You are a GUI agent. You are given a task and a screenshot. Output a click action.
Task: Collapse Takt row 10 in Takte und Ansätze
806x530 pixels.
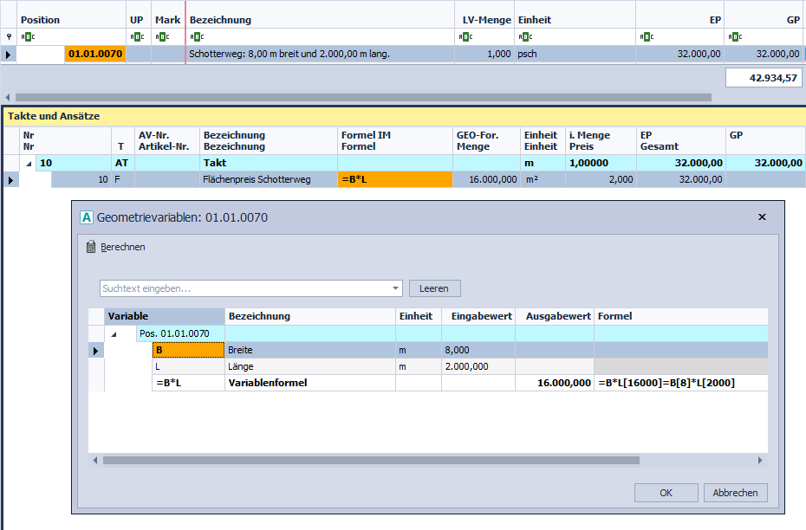(x=27, y=163)
